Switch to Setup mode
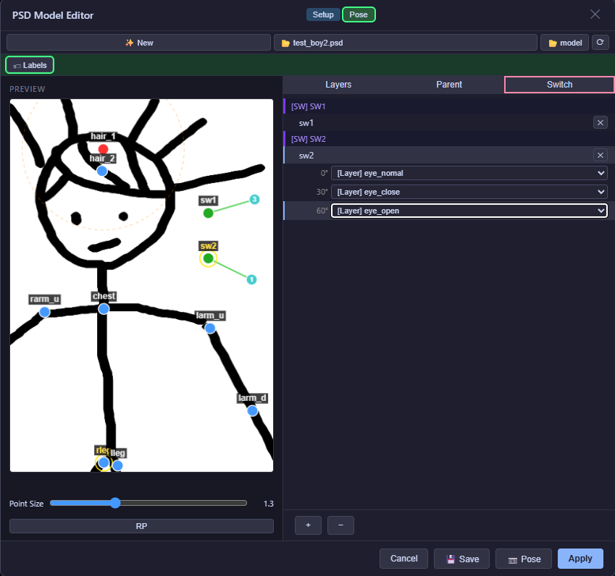 click(323, 14)
